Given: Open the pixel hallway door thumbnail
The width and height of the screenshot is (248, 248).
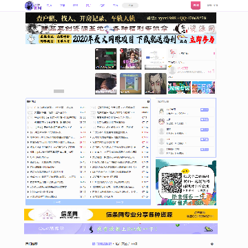Looking at the screenshot, I should click(x=131, y=83).
